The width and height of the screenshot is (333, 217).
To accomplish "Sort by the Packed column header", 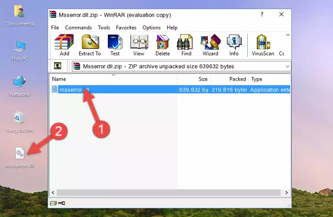I will (229, 79).
